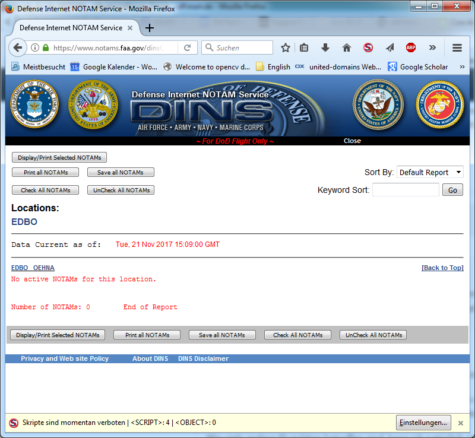Open English bookmark folder

tap(273, 66)
